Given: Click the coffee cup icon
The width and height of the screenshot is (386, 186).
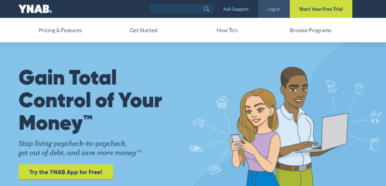Looking at the screenshot, I should 359,89.
